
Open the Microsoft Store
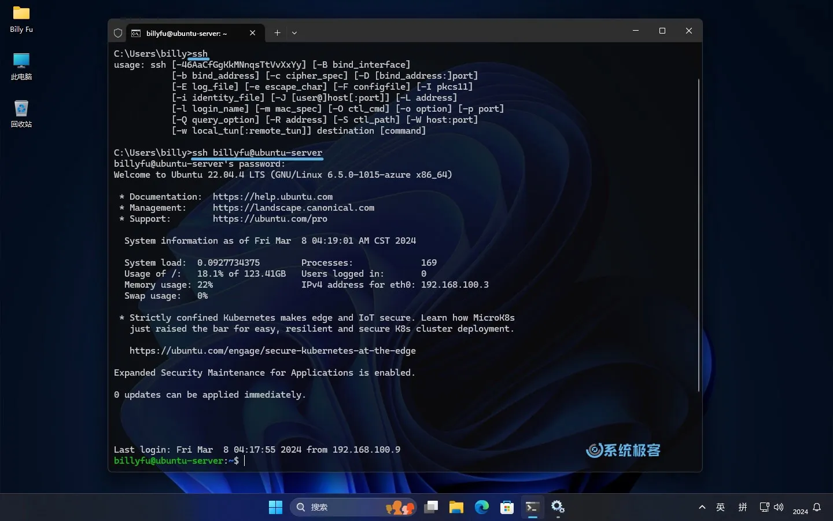click(507, 507)
